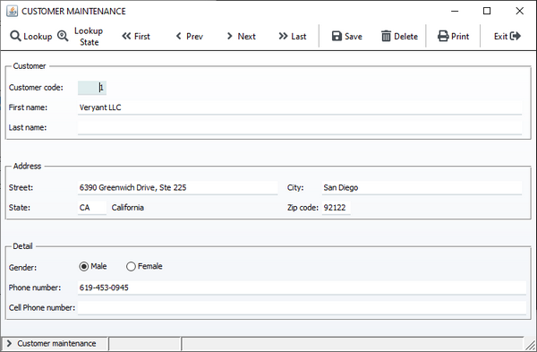Jump to Last customer record
Viewport: 537px width, 352px height.
click(x=293, y=36)
